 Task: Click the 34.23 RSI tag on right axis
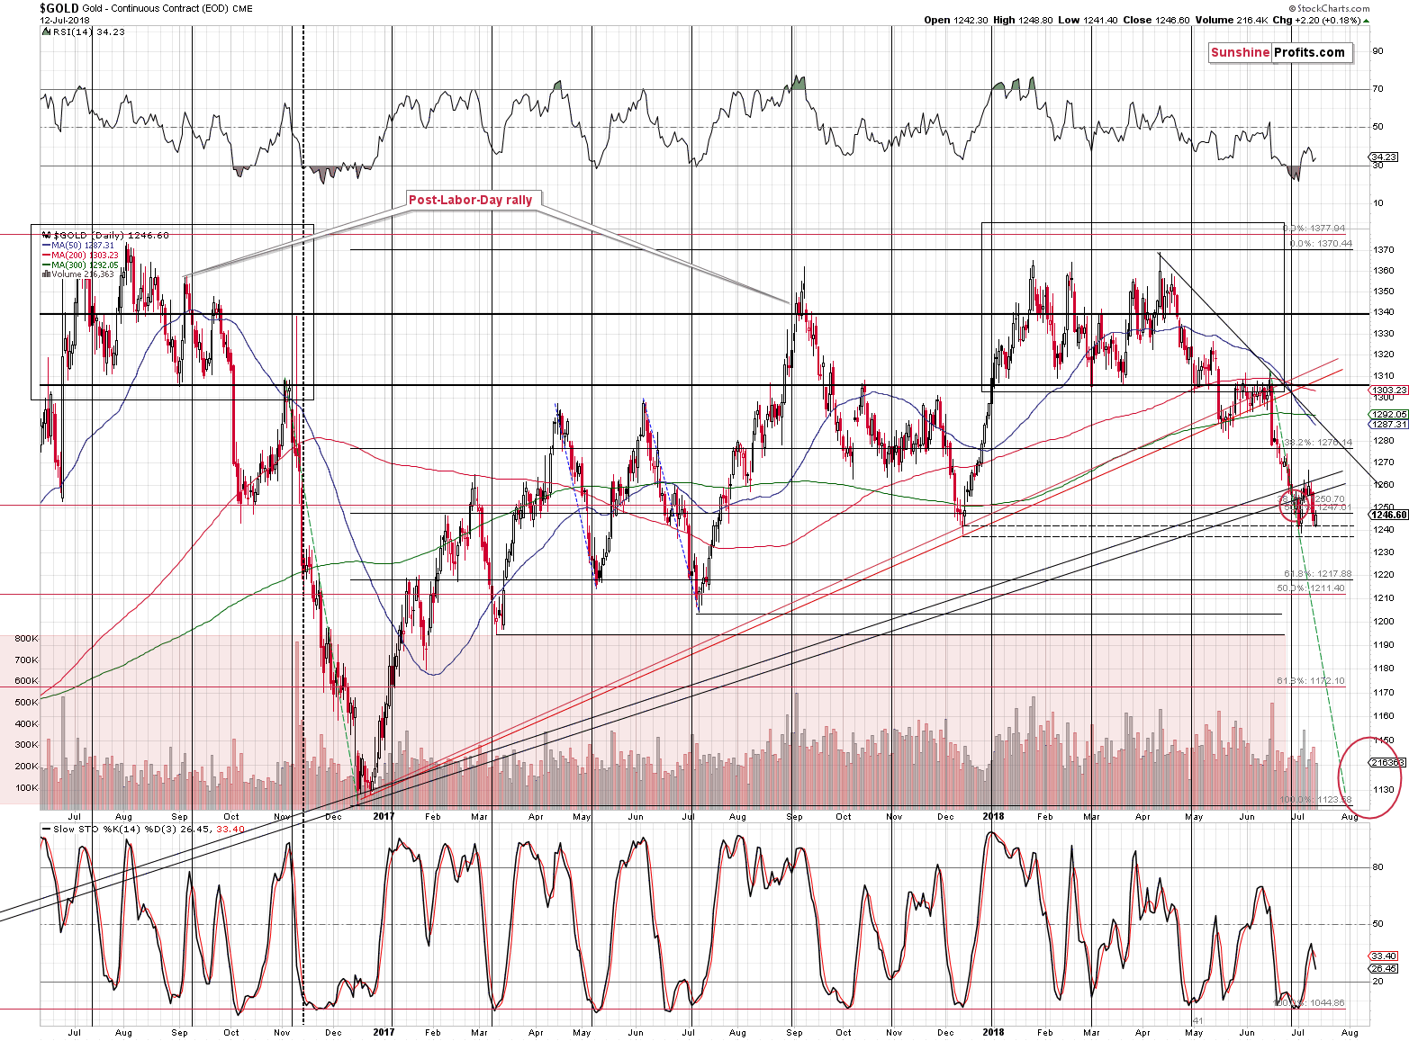pyautogui.click(x=1384, y=157)
